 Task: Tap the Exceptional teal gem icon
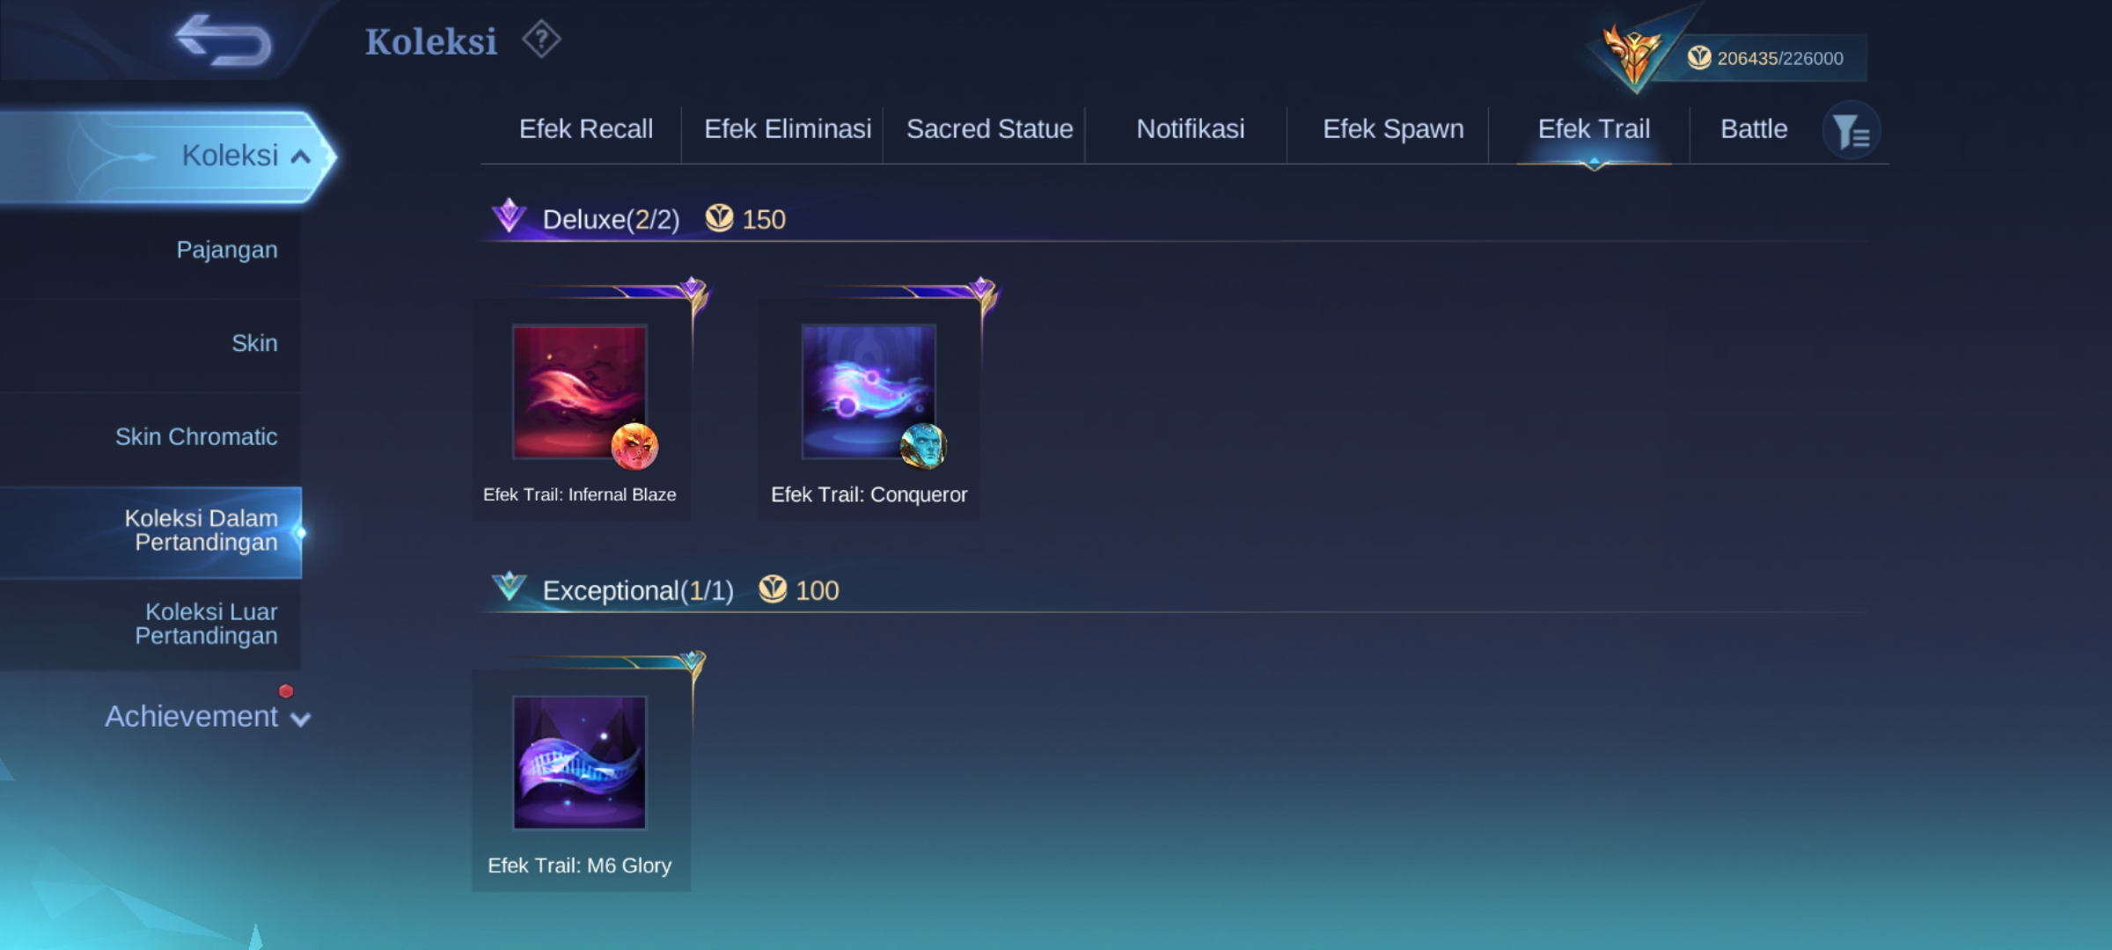(x=509, y=586)
